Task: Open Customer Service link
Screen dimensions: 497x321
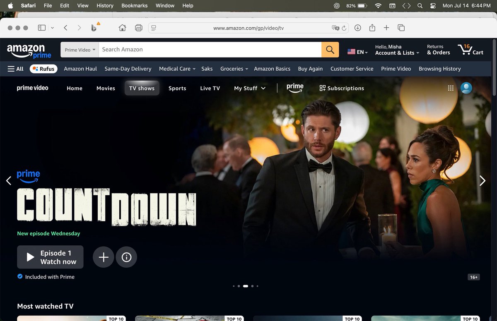Action: point(352,69)
